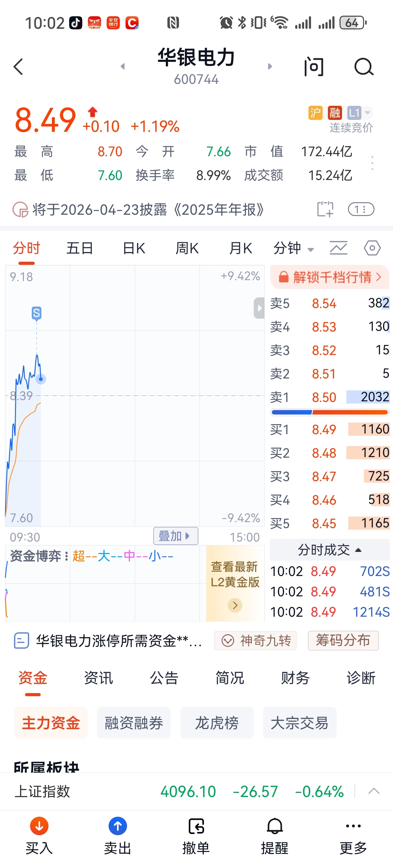Select the 主力资金 chip
Viewport: 393px width, 864px height.
(51, 723)
